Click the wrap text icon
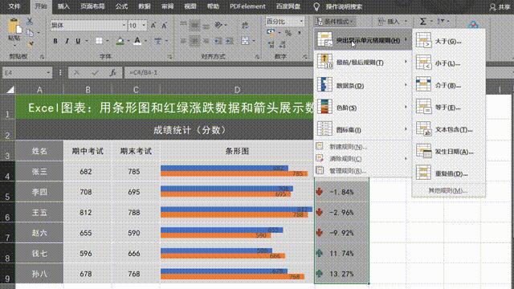Image resolution: width=514 pixels, height=289 pixels. [245, 25]
